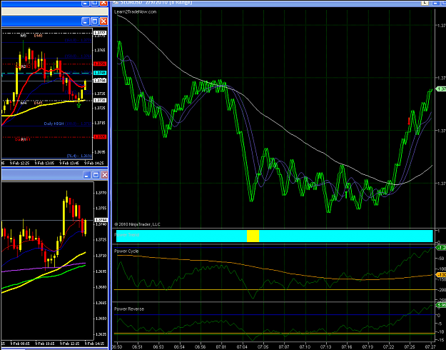Select the Power Cycle panel label
446x350 pixels.
click(x=126, y=251)
